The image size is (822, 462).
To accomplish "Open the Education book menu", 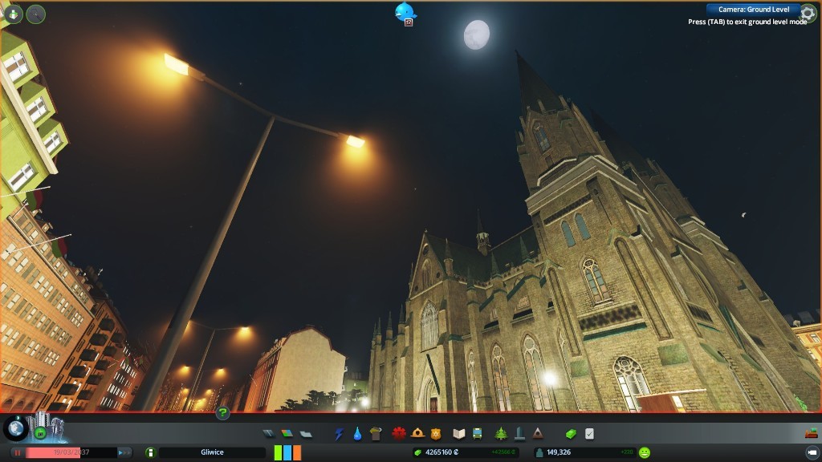I will 459,434.
